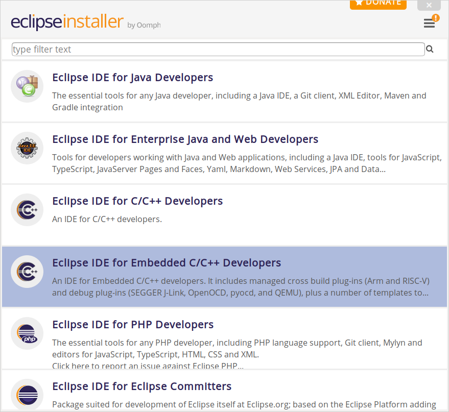This screenshot has width=449, height=412.
Task: Click 'Click here to report an issue' text
Action: click(148, 366)
